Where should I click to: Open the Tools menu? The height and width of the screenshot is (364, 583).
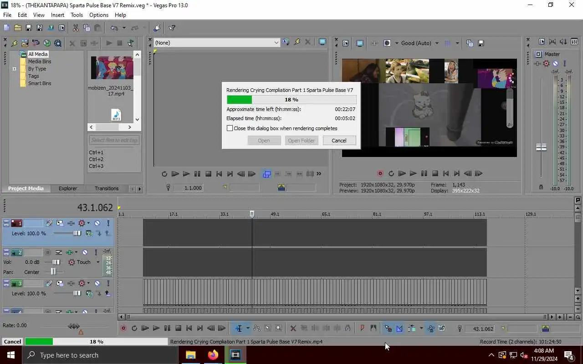(77, 15)
